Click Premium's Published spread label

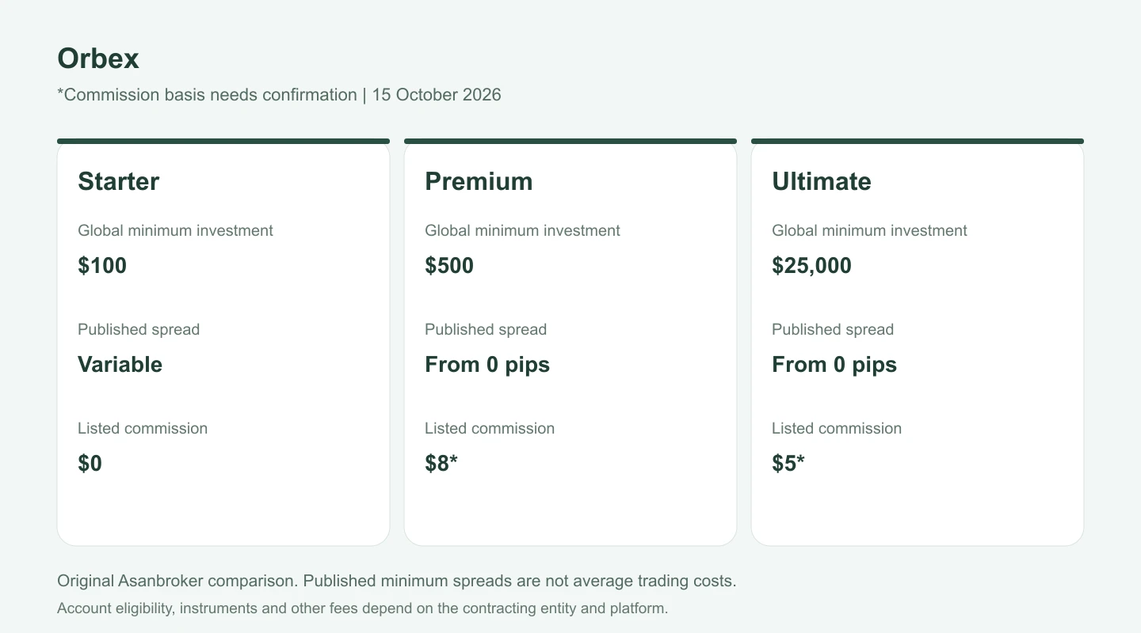tap(486, 329)
